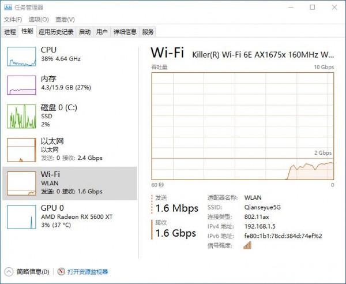The height and width of the screenshot is (284, 346).
Task: Click the AMD Radeon RX 5600 XT text
Action: (77, 216)
